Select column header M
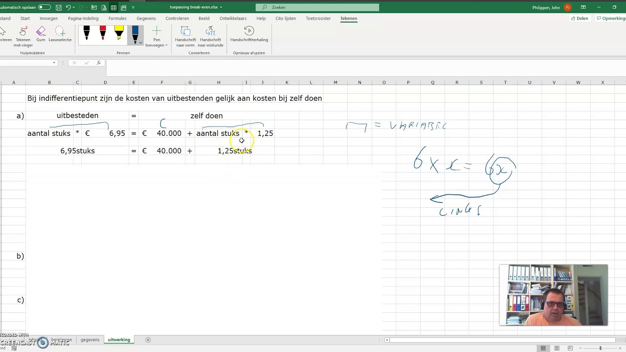This screenshot has height=352, width=626. click(335, 82)
